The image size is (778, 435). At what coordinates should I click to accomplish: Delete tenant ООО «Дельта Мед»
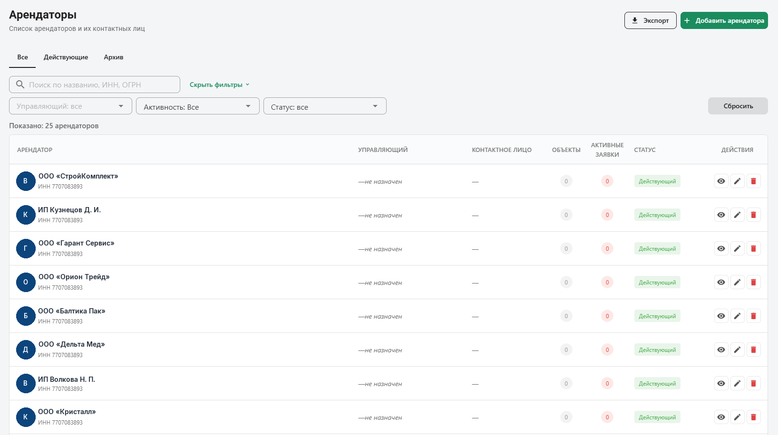tap(753, 350)
